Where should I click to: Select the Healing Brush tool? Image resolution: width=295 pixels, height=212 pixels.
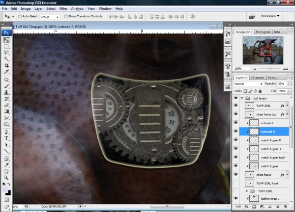tap(6, 79)
